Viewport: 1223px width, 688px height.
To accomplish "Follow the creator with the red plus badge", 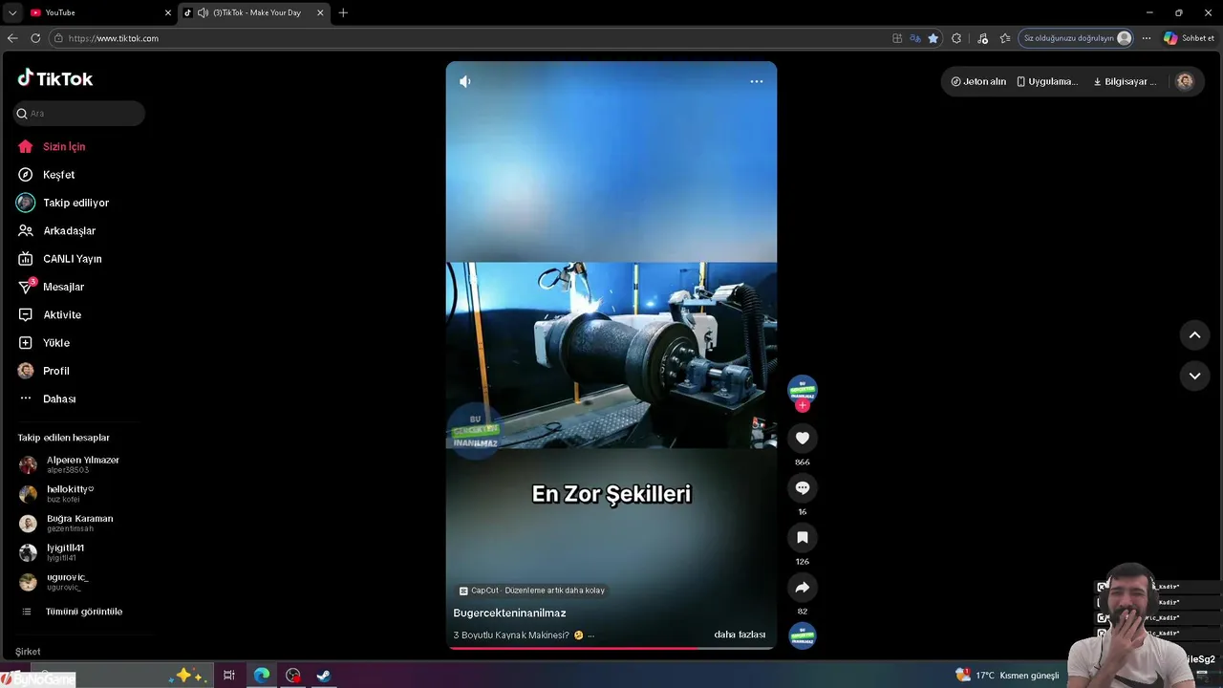I will (803, 405).
